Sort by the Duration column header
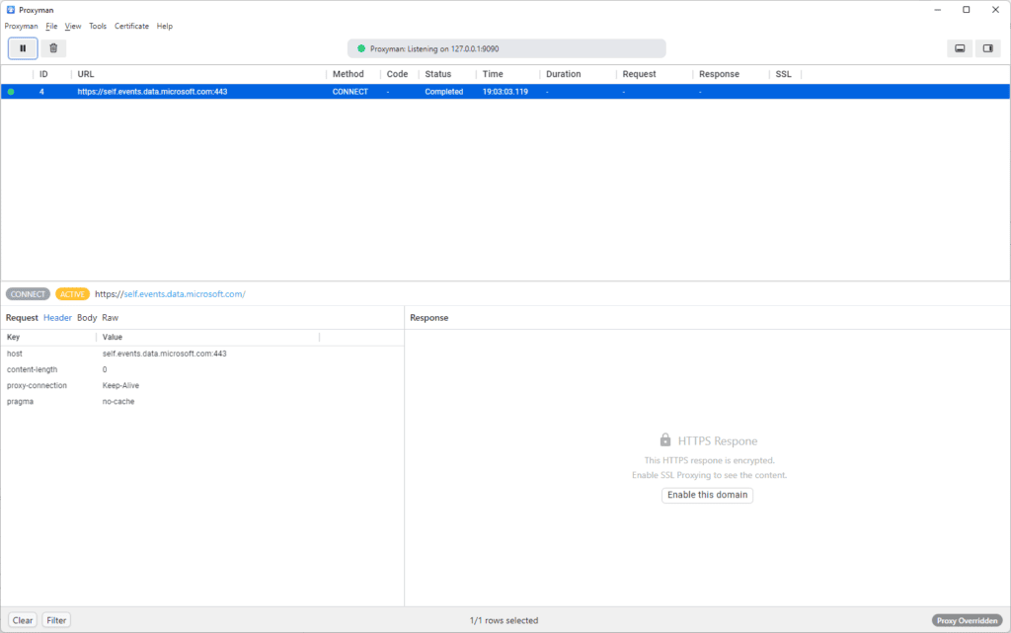The height and width of the screenshot is (633, 1011). [564, 74]
